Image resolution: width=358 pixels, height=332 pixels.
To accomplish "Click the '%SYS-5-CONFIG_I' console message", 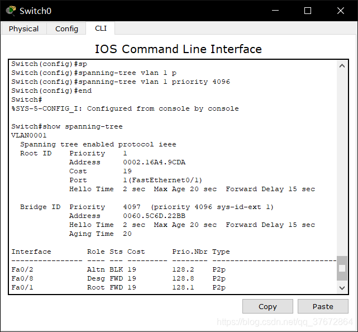I will click(x=125, y=108).
